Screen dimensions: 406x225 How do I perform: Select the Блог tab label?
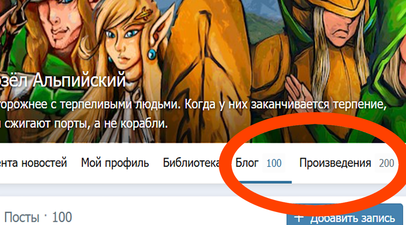[247, 163]
